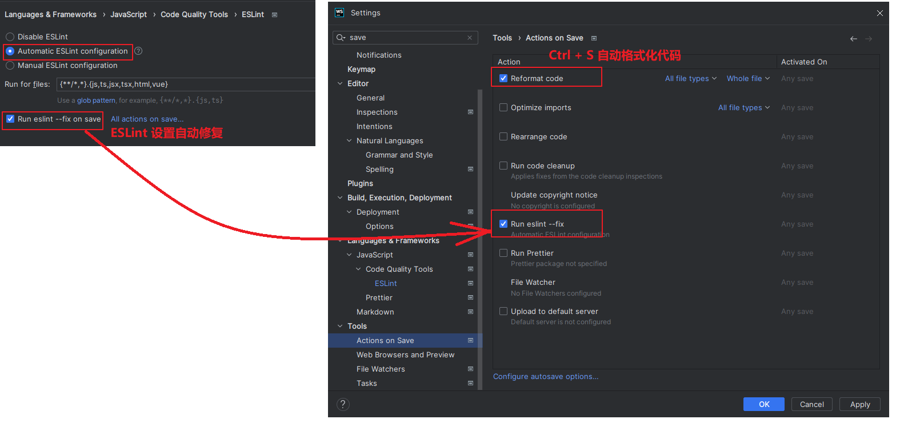The width and height of the screenshot is (900, 423).
Task: Select Automatic ESLint configuration radio
Action: coord(10,51)
